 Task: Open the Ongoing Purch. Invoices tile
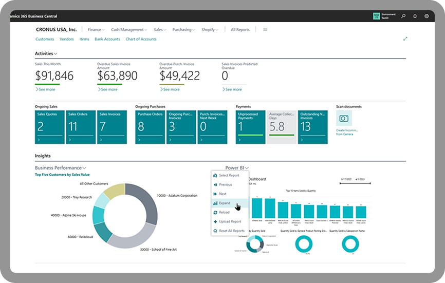[181, 127]
